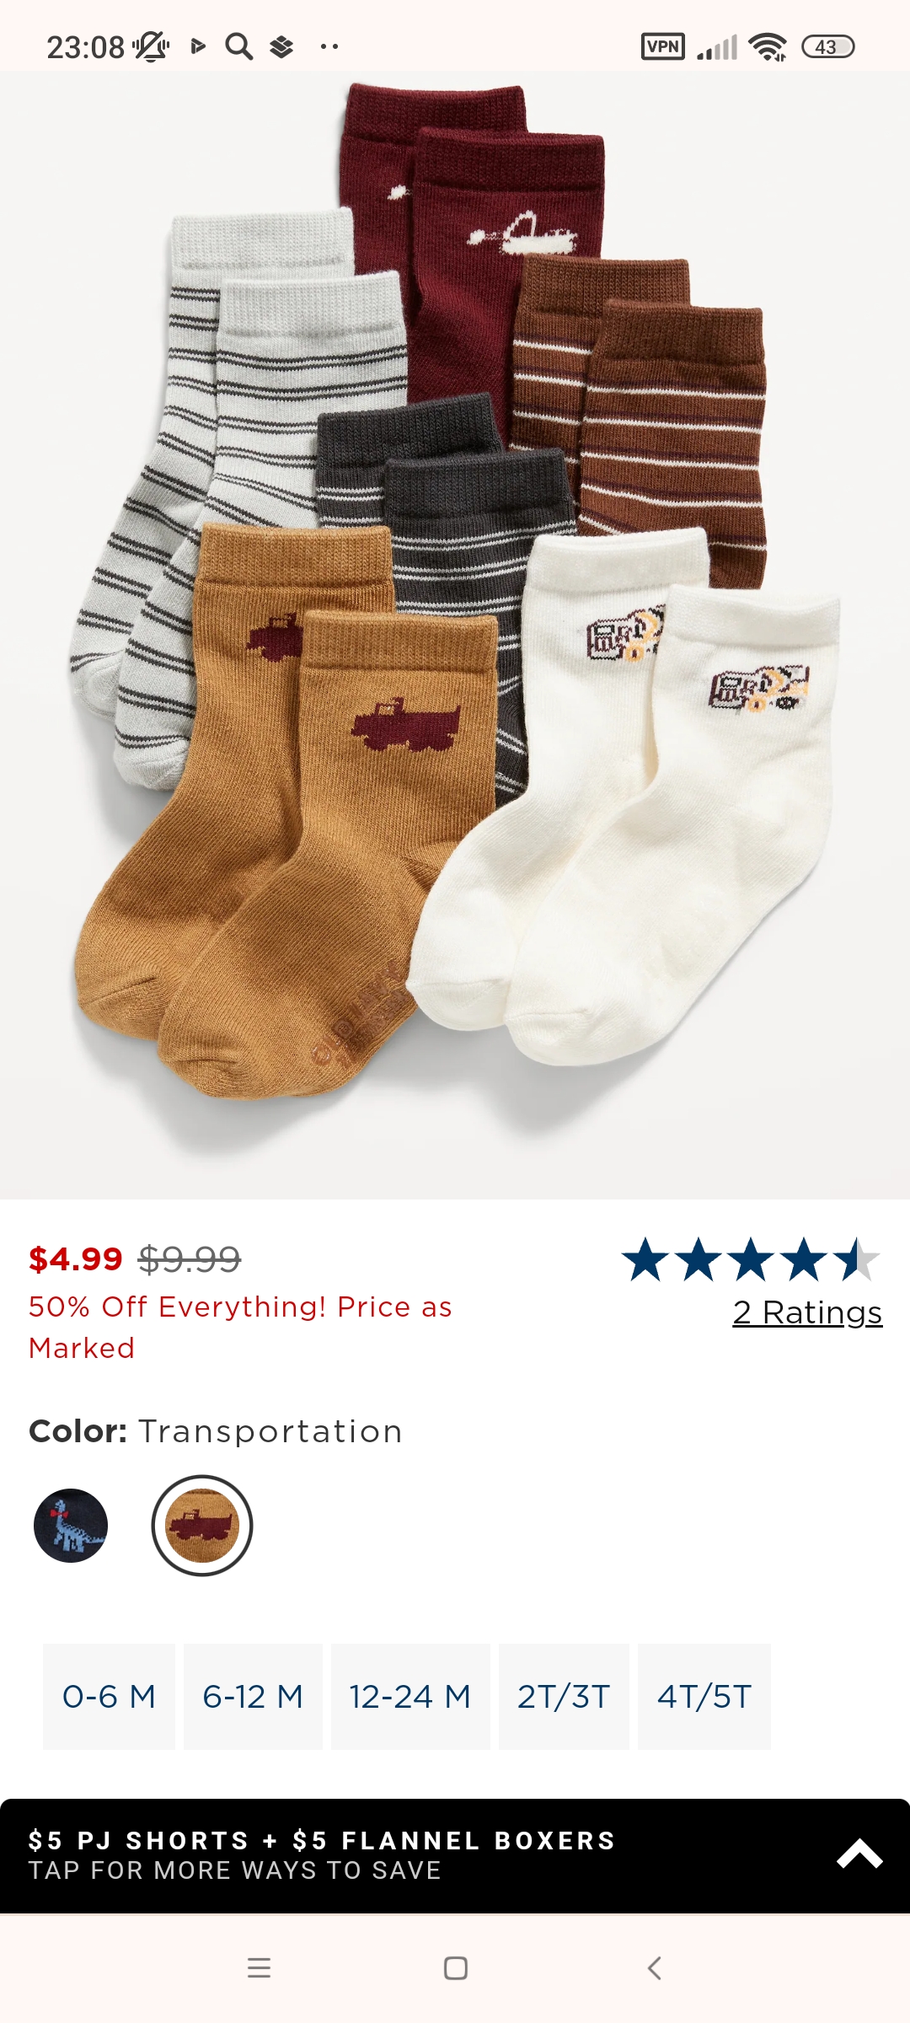Select the Transportation truck color swatch
This screenshot has height=2023, width=910.
point(202,1526)
